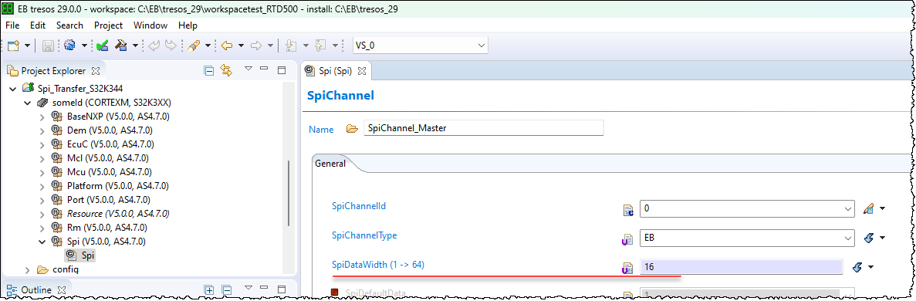Open the Project menu
Image resolution: width=916 pixels, height=301 pixels.
point(109,25)
